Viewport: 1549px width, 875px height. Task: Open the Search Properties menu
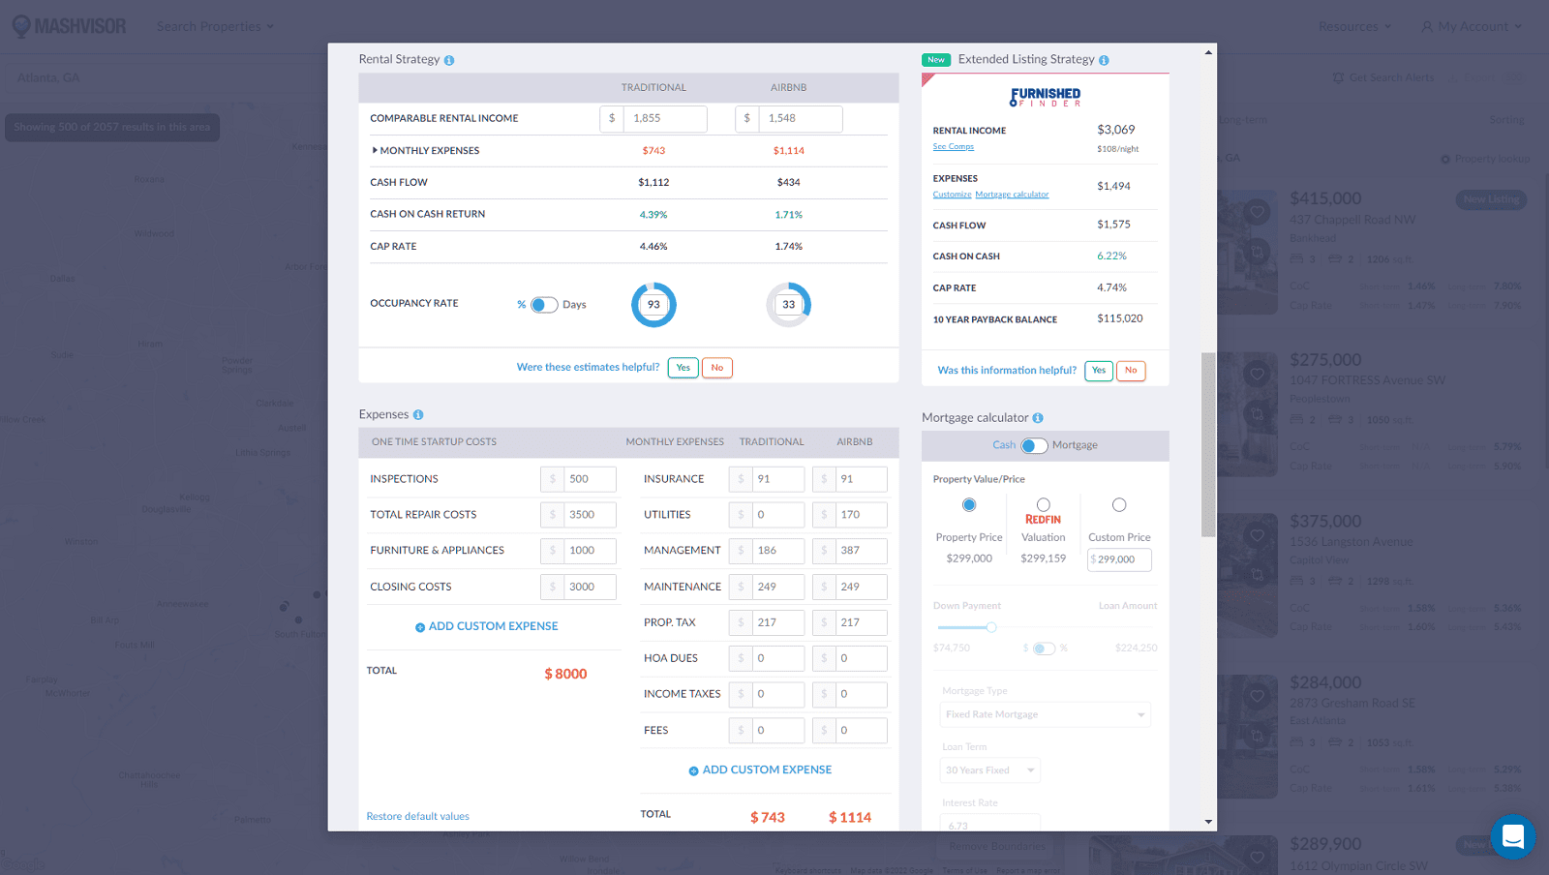[215, 26]
